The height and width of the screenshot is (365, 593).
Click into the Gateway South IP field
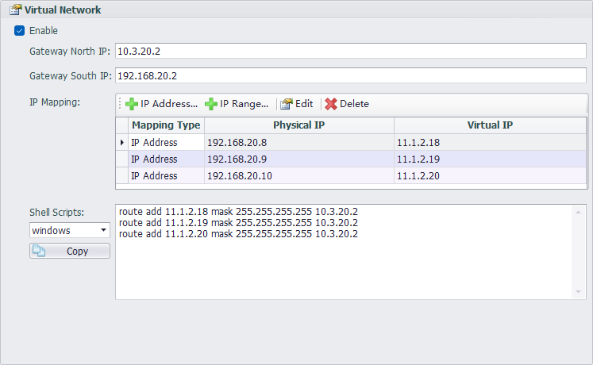pyautogui.click(x=349, y=76)
